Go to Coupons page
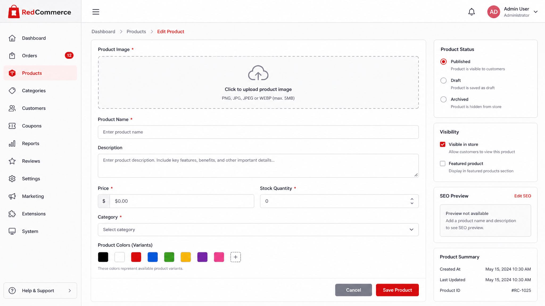Viewport: 545px width, 306px height. point(40,126)
